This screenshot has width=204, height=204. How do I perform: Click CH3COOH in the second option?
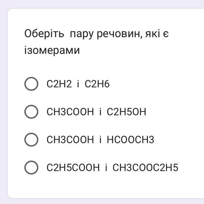70,112
